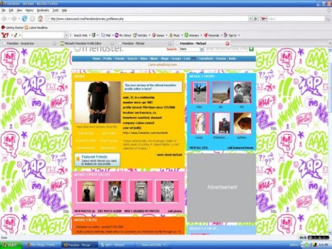Open the URL bar history dropdown

(x=251, y=19)
